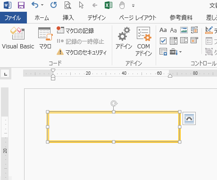
Task: Click the vertical ruler at mark 20
Action: pos(5,151)
